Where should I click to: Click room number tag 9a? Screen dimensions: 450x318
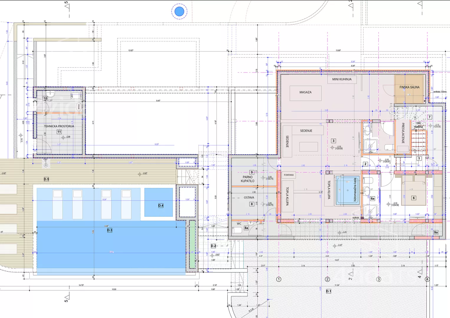point(436,232)
